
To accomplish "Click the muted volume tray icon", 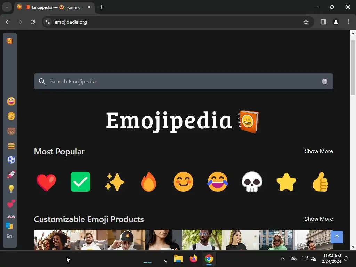I will point(314,259).
